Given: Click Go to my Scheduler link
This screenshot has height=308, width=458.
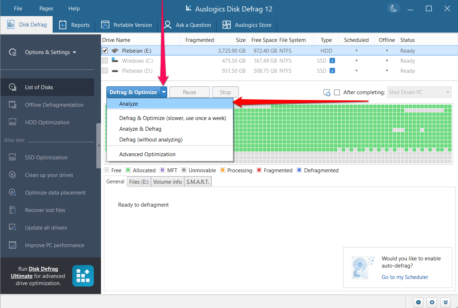Looking at the screenshot, I should pyautogui.click(x=405, y=277).
